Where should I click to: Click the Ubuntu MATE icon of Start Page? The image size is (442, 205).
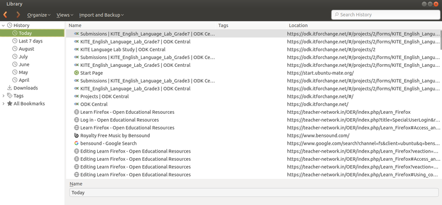point(76,73)
